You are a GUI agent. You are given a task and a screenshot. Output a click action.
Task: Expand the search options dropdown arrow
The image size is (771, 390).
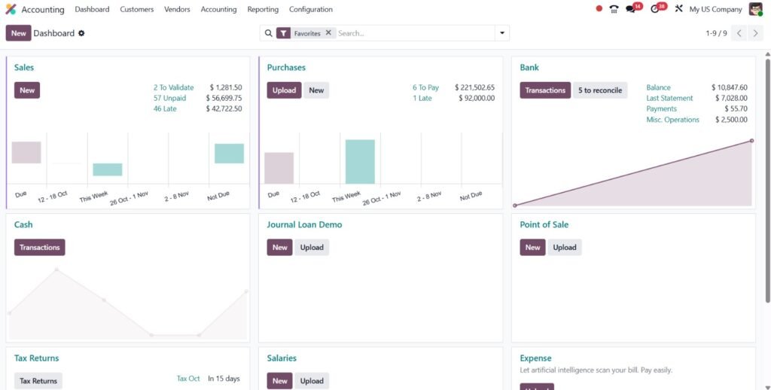(501, 33)
